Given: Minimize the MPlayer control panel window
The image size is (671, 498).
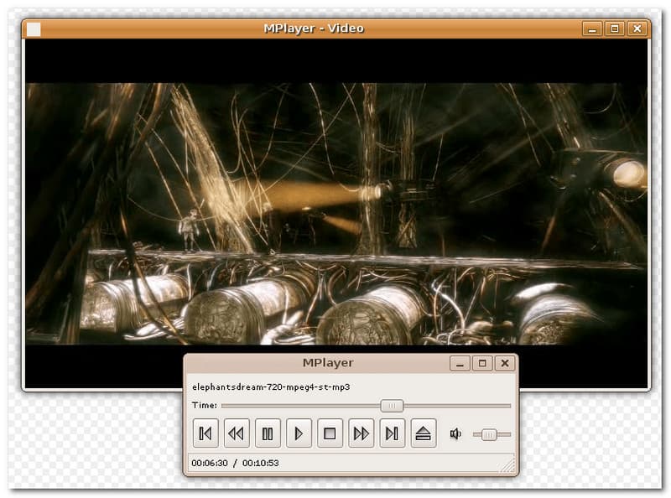Looking at the screenshot, I should 460,363.
